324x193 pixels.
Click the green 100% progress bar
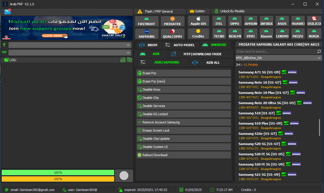pyautogui.click(x=58, y=173)
